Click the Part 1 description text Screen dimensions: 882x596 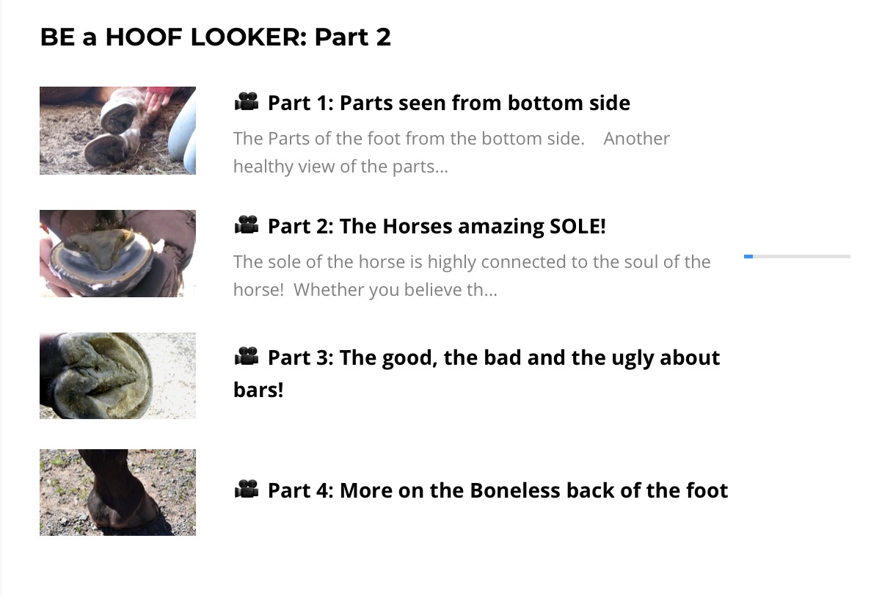click(451, 153)
